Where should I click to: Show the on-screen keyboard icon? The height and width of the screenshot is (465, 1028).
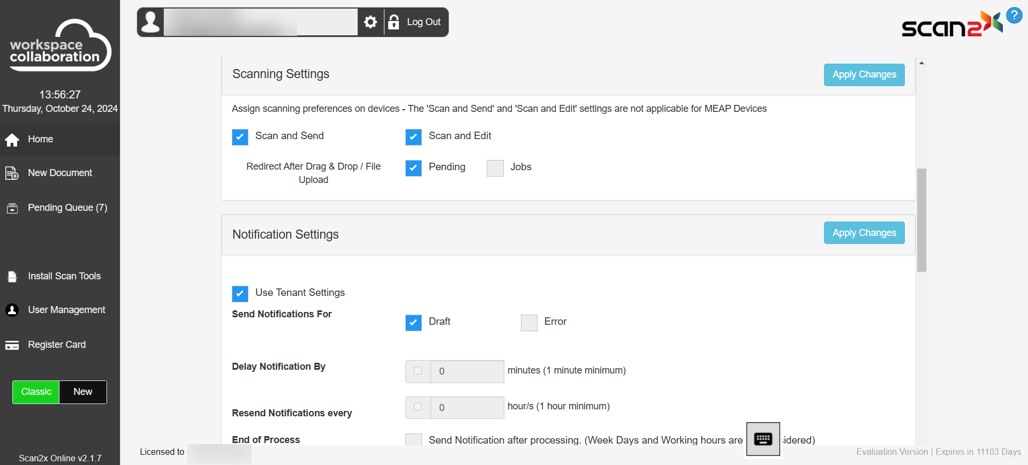click(763, 439)
